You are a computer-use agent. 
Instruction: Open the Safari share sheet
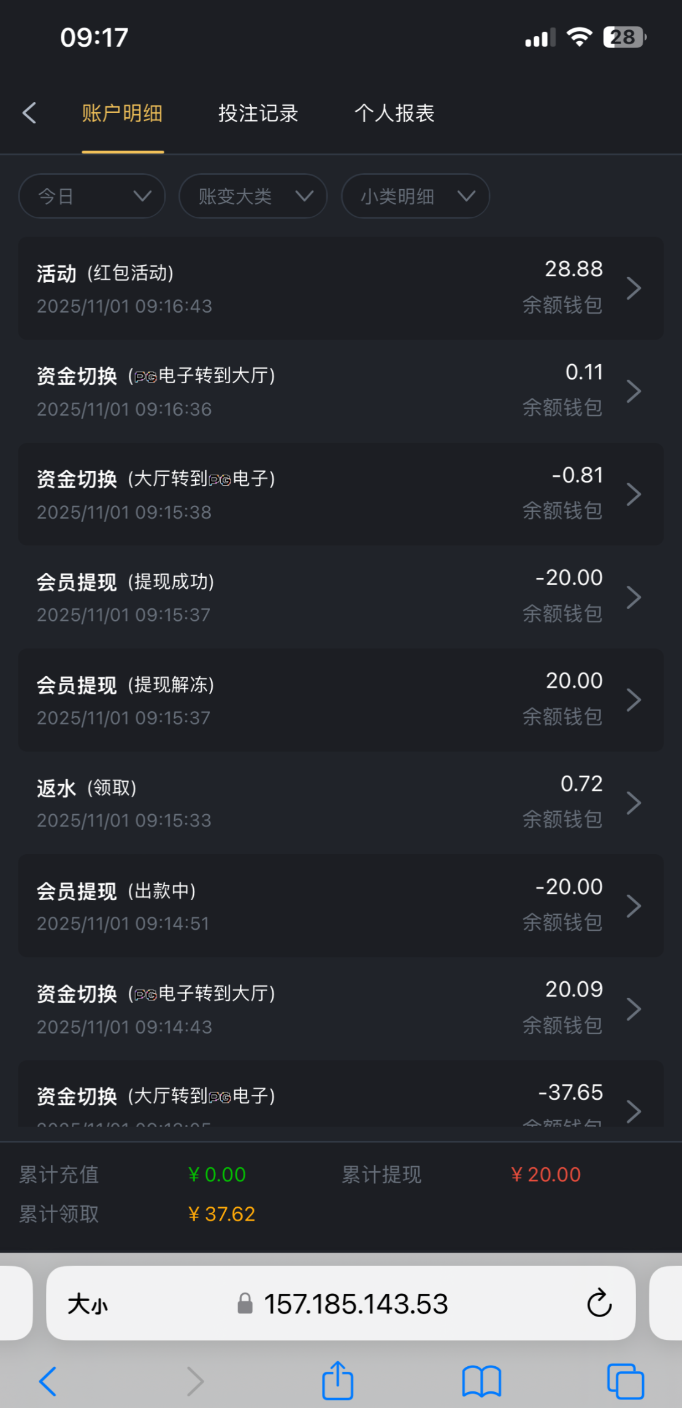337,1381
